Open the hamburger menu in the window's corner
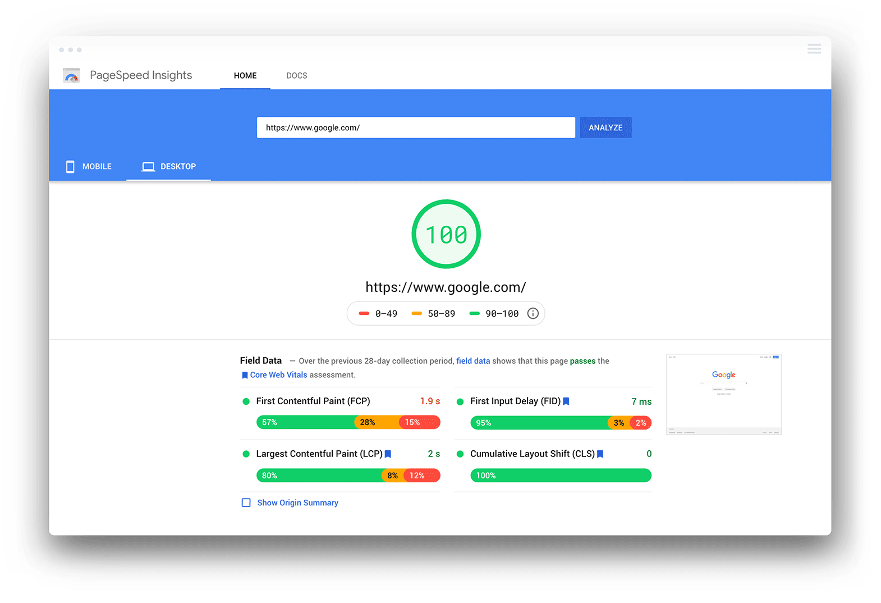This screenshot has width=881, height=603. (814, 49)
